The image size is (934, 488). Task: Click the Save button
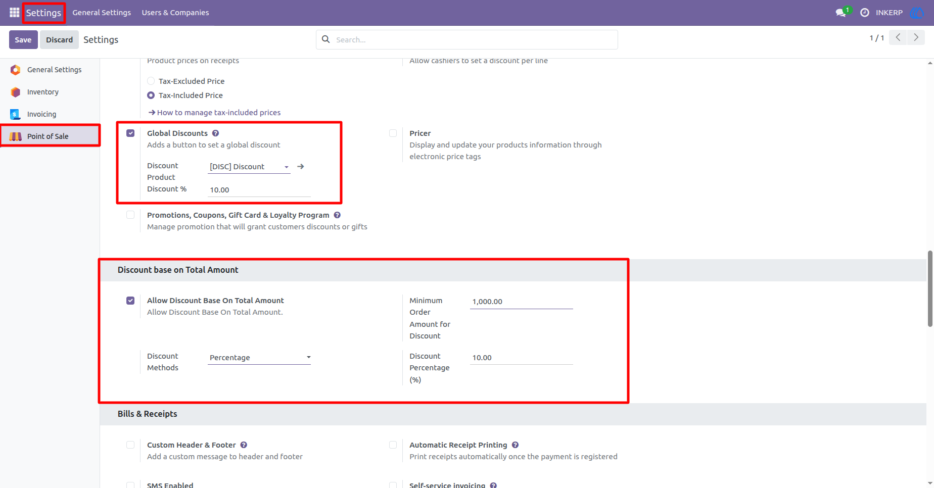pyautogui.click(x=23, y=39)
